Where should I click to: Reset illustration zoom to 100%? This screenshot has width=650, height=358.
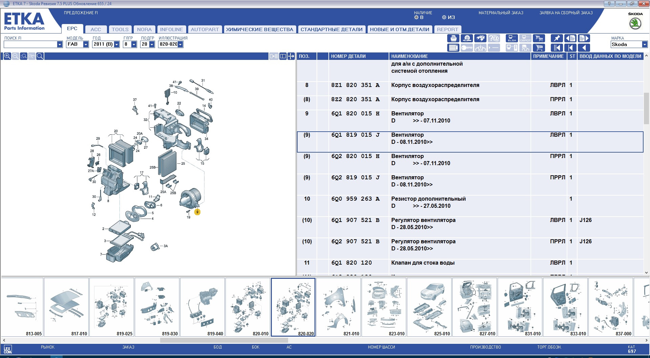(x=32, y=56)
